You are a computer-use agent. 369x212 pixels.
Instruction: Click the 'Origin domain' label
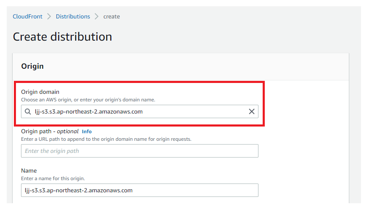point(40,92)
